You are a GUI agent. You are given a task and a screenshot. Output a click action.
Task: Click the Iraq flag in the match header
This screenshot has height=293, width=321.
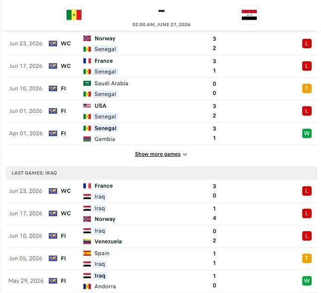(249, 15)
